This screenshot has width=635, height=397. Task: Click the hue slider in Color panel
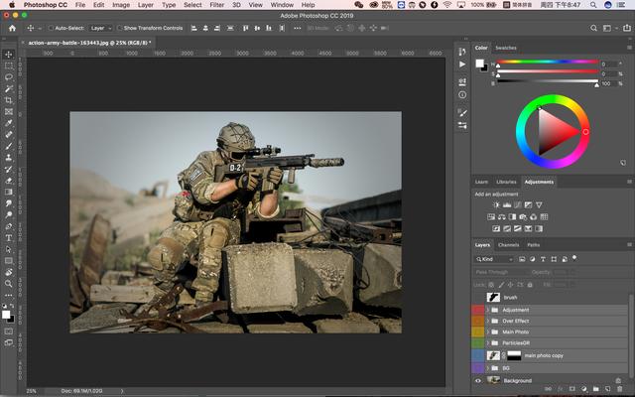548,62
